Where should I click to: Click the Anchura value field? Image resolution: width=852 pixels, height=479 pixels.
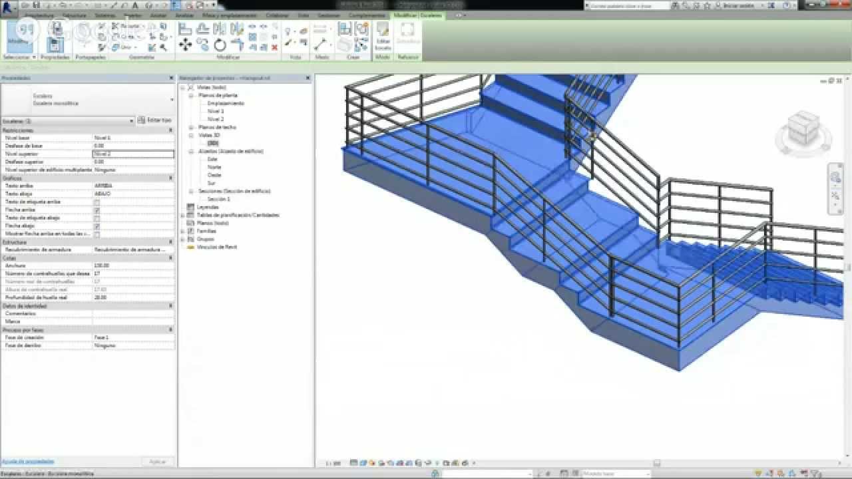tap(133, 265)
